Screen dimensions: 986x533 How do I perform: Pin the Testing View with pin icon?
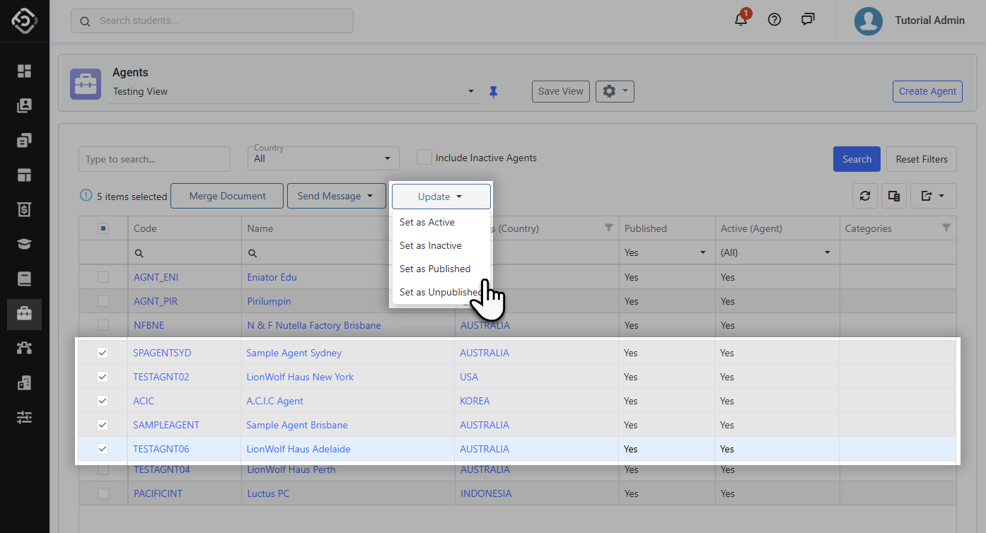pyautogui.click(x=494, y=92)
